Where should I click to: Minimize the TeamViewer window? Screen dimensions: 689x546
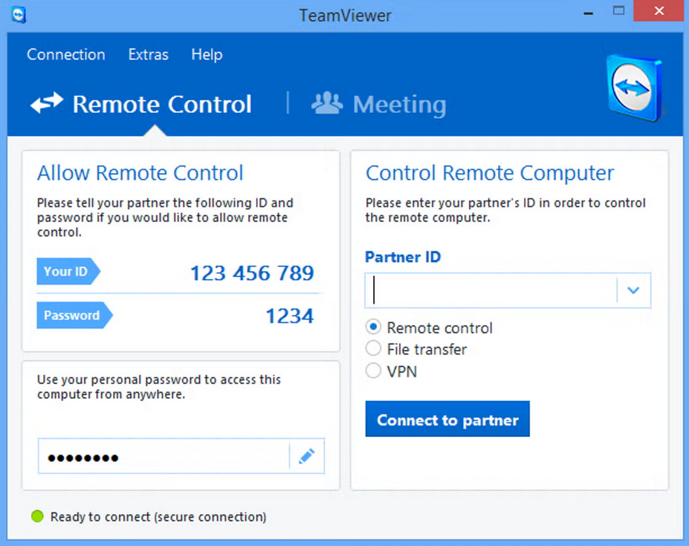(589, 13)
